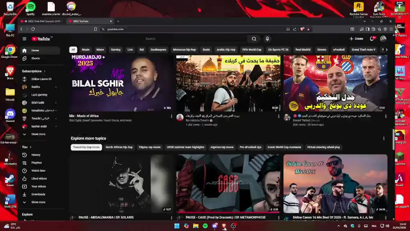Open the YouTube hamburger guide menu

pos(24,39)
